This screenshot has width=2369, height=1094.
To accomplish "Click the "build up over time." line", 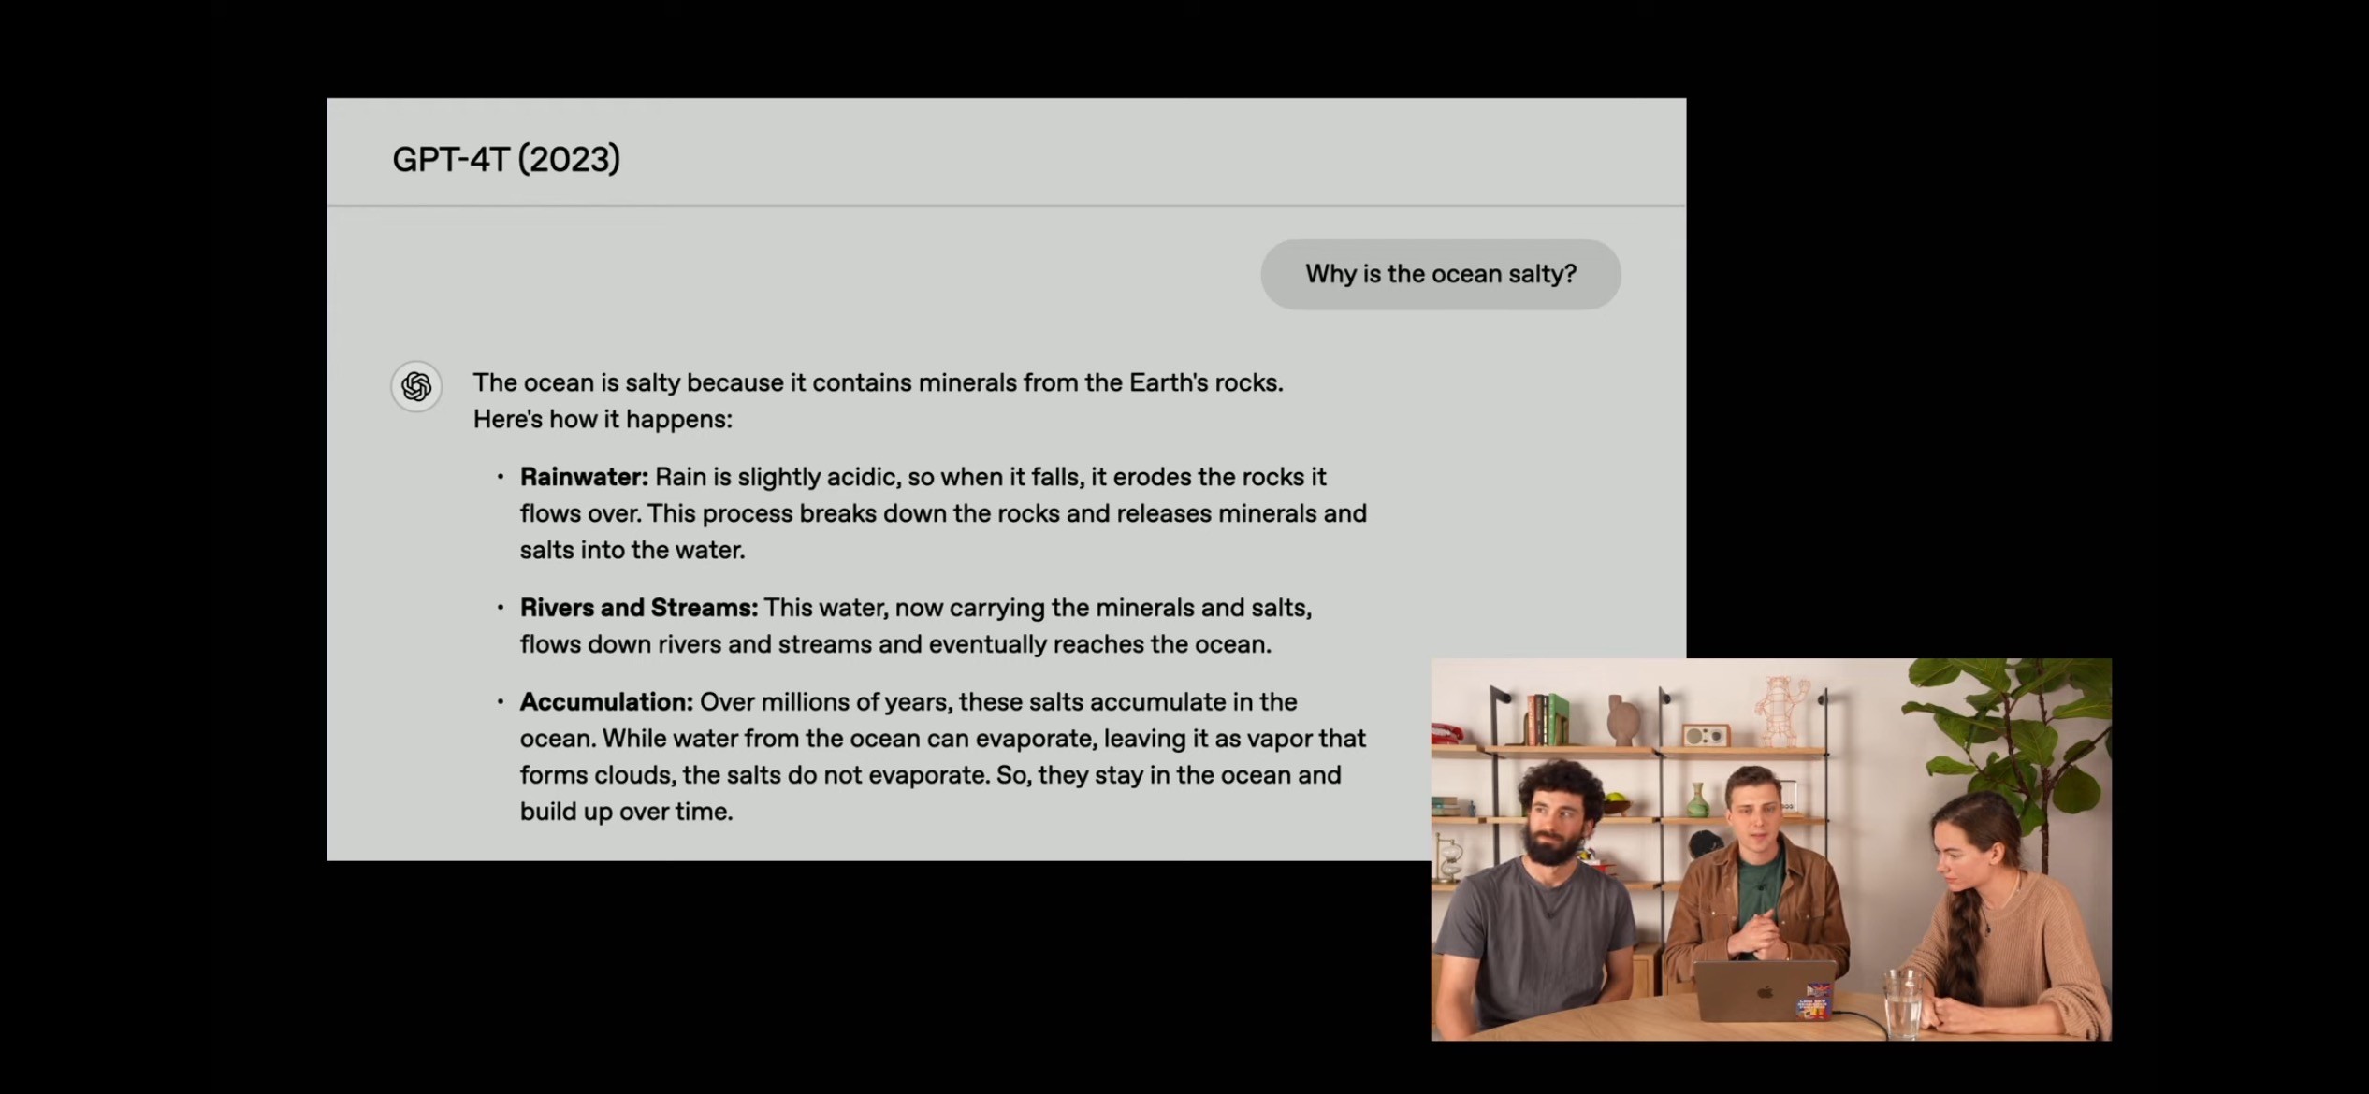I will (x=626, y=811).
